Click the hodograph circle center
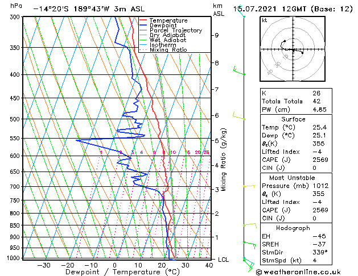 coord(293,49)
